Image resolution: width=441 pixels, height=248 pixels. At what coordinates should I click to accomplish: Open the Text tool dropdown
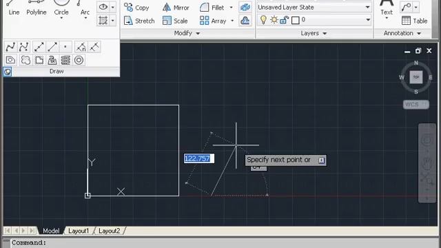387,19
